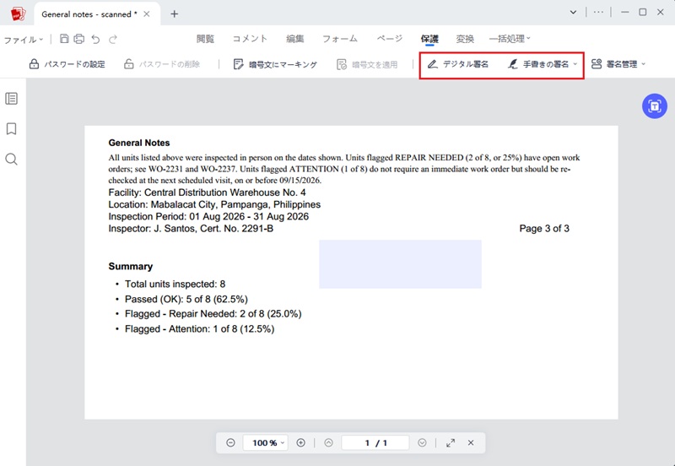Open the three-dots more options menu
Image resolution: width=675 pixels, height=466 pixels.
click(598, 13)
